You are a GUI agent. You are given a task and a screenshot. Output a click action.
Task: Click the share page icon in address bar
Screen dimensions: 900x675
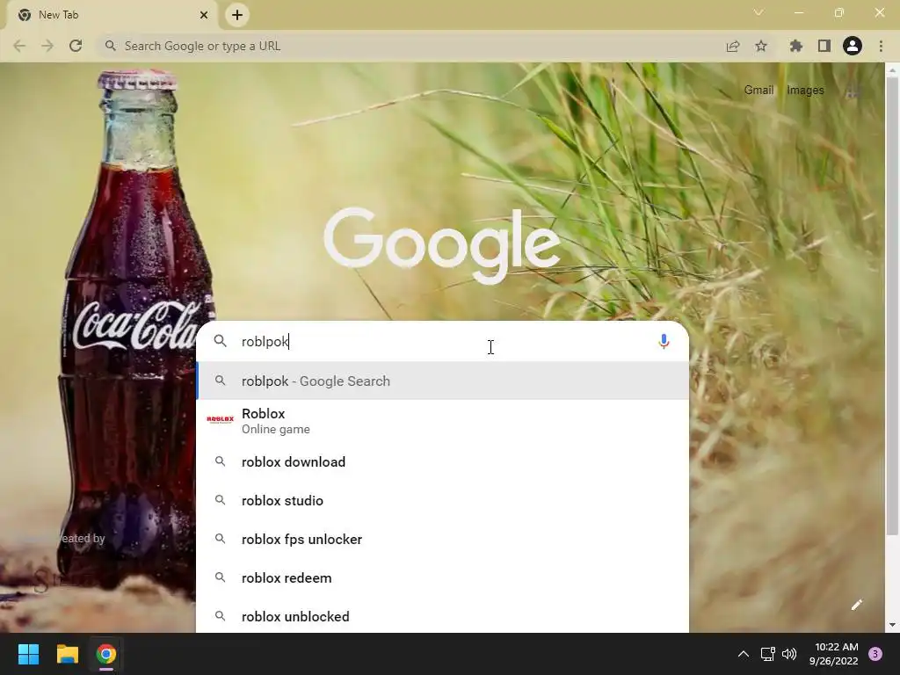tap(733, 46)
